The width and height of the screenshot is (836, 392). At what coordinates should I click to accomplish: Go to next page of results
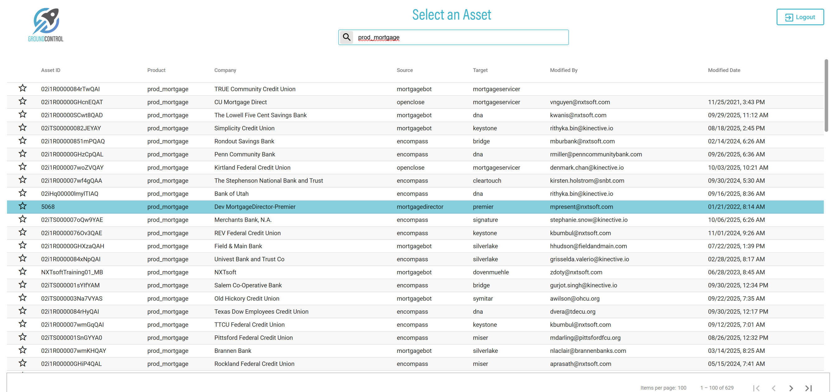(x=791, y=388)
